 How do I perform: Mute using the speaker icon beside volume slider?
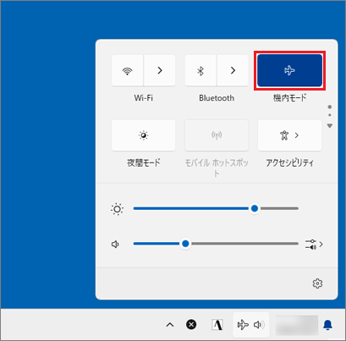pos(115,244)
